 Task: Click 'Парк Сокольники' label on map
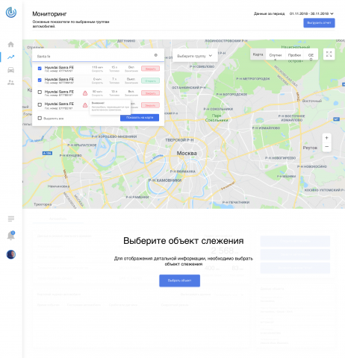pos(217,118)
